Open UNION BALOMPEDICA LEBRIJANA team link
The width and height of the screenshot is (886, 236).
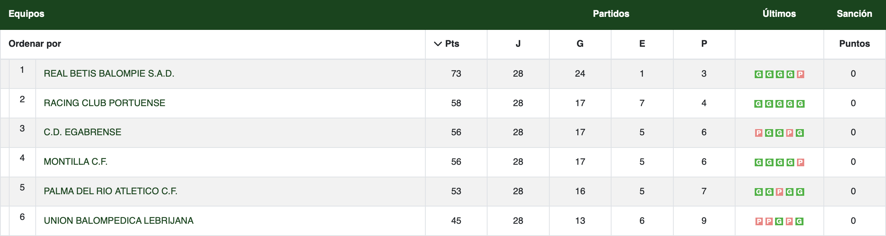pyautogui.click(x=119, y=221)
